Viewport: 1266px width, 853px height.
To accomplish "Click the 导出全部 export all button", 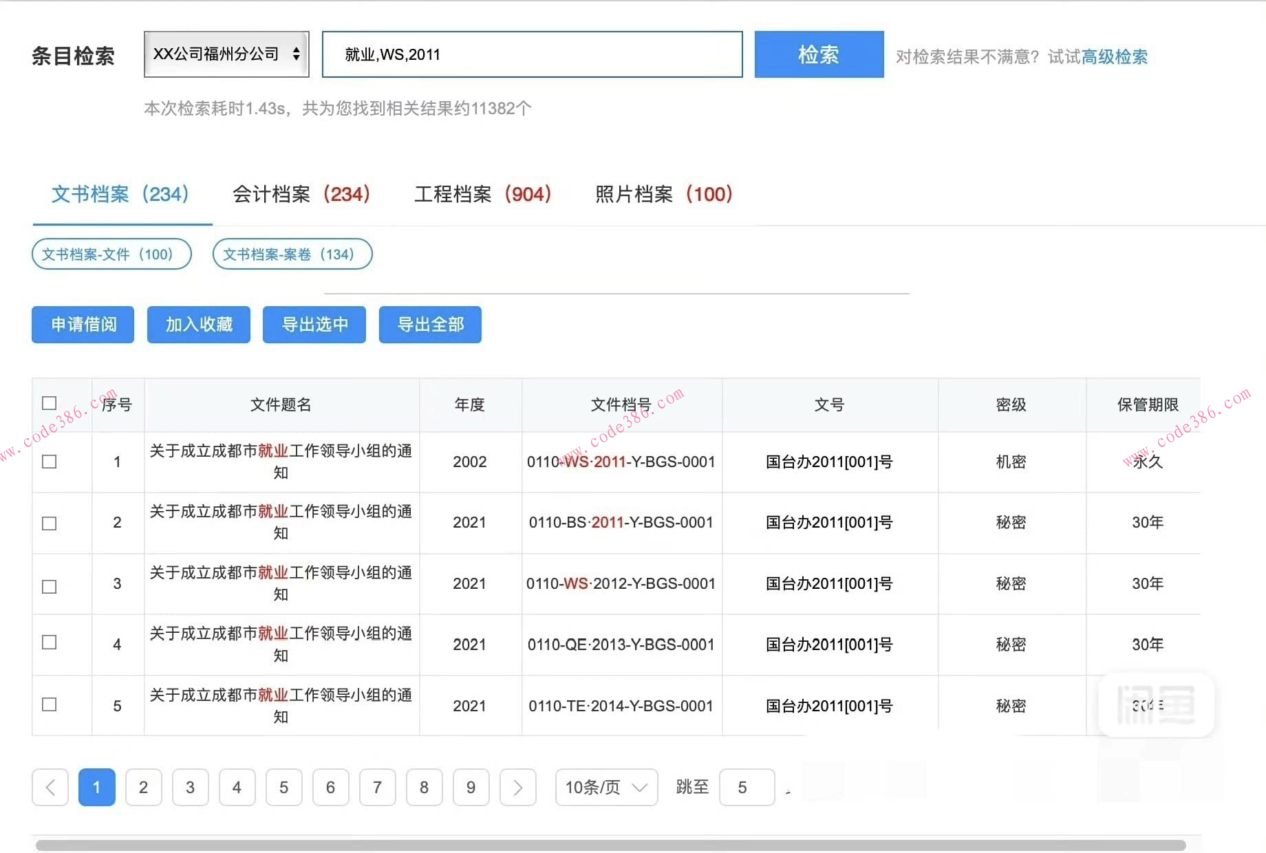I will (x=429, y=324).
